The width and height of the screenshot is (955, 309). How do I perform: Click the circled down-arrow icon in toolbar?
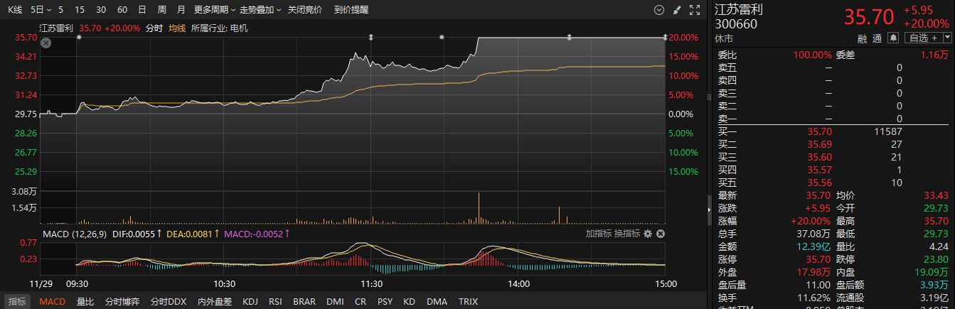point(658,10)
